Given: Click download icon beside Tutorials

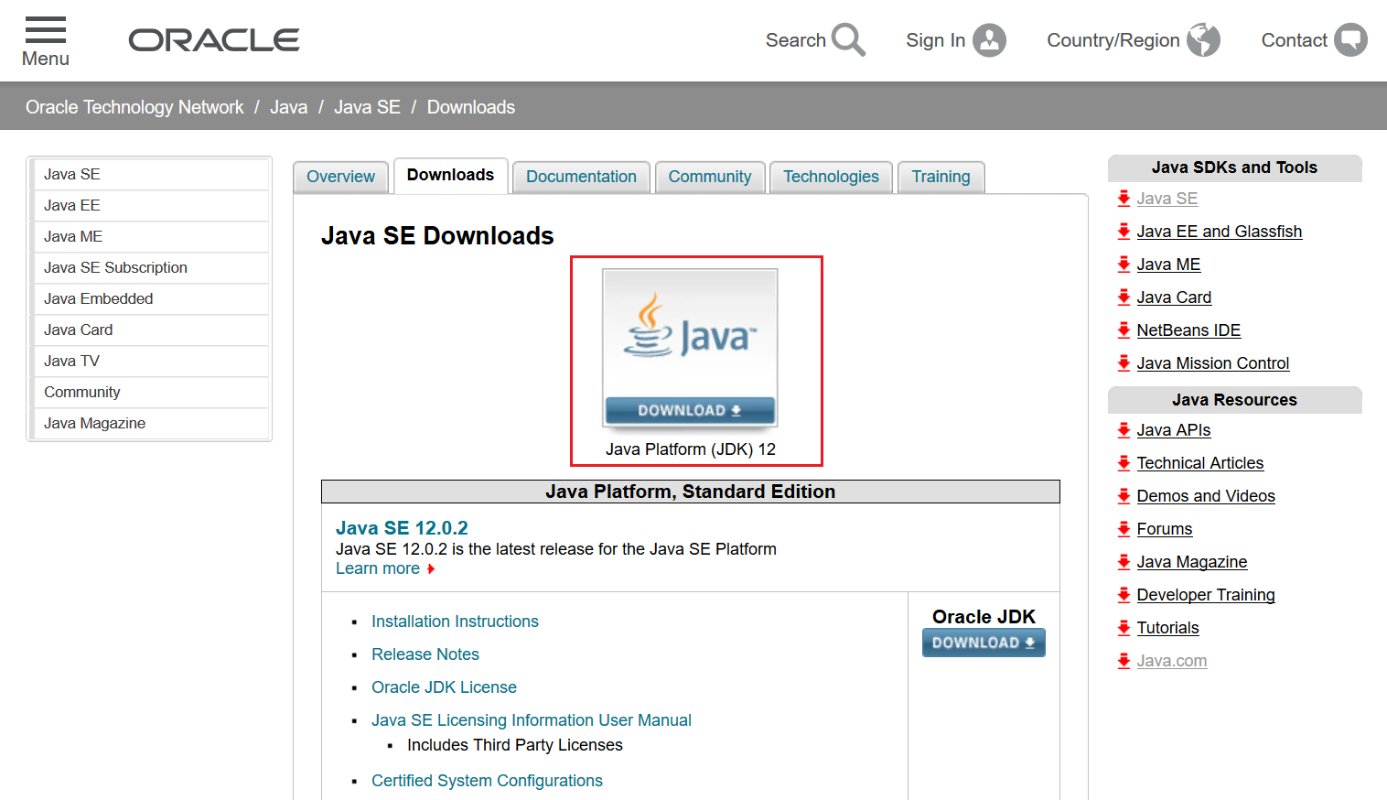Looking at the screenshot, I should pyautogui.click(x=1124, y=628).
